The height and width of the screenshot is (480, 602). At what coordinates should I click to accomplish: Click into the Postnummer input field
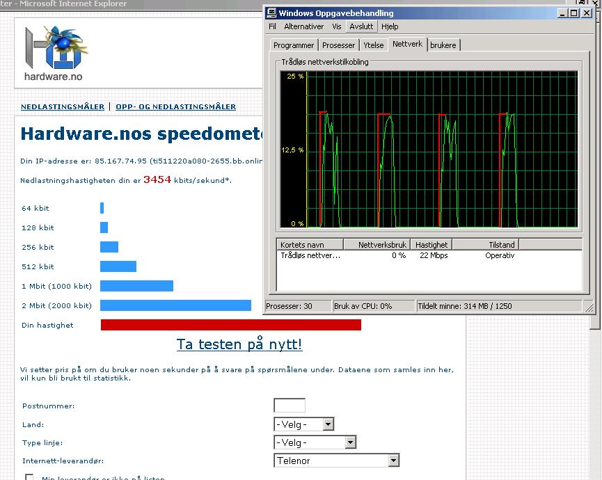click(290, 406)
